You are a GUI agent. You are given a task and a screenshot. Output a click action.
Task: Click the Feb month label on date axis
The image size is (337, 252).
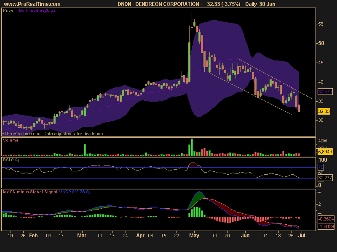point(33,236)
